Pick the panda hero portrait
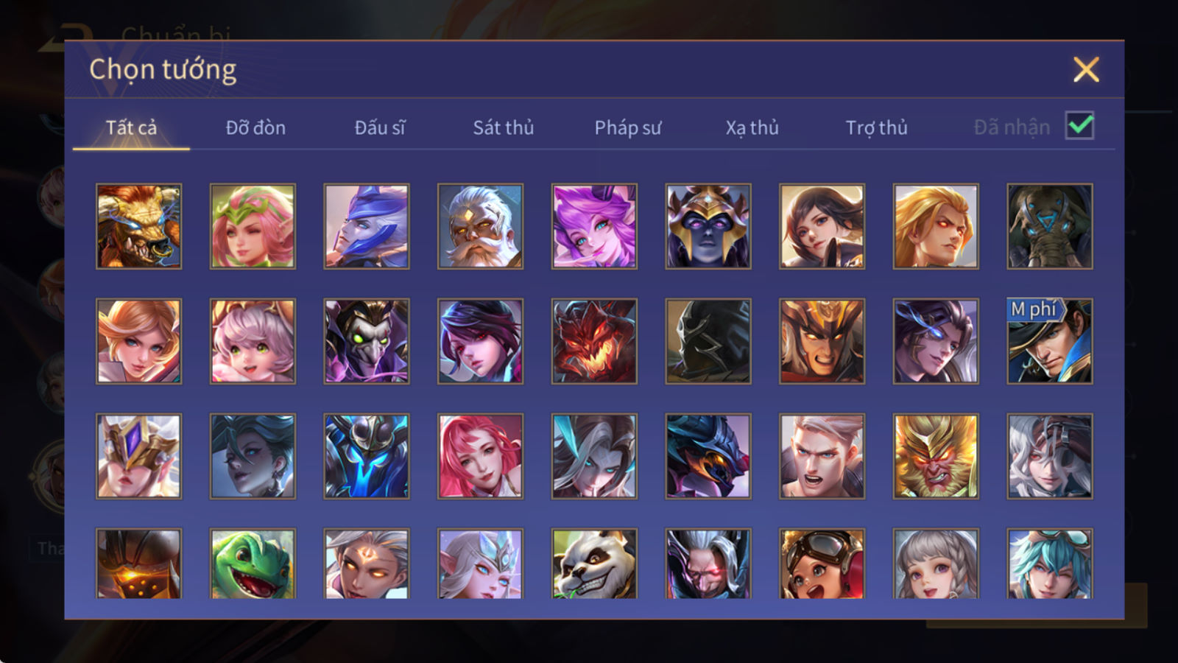This screenshot has width=1178, height=663. [594, 564]
